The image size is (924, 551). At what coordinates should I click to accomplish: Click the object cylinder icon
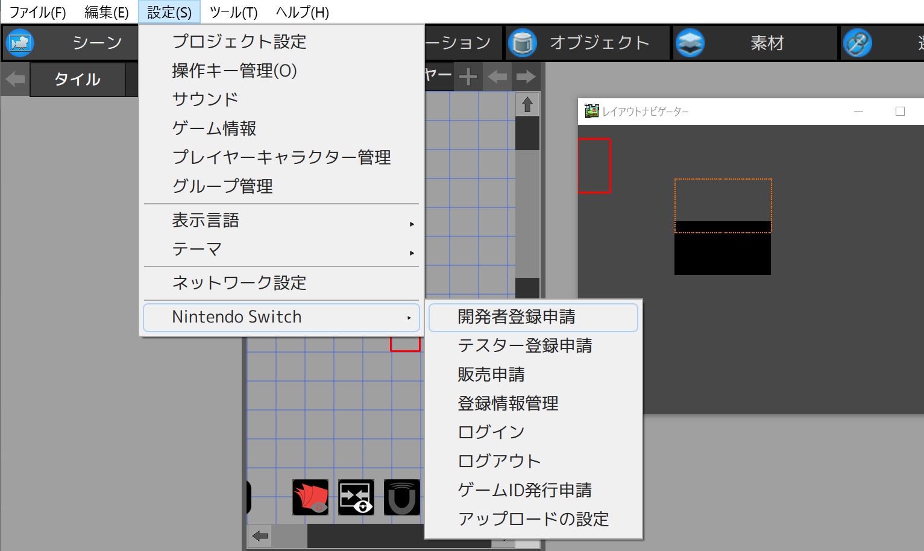pos(523,43)
